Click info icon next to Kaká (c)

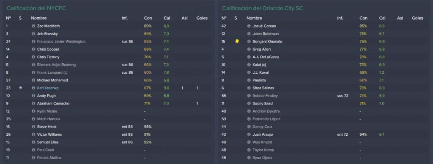pos(249,65)
